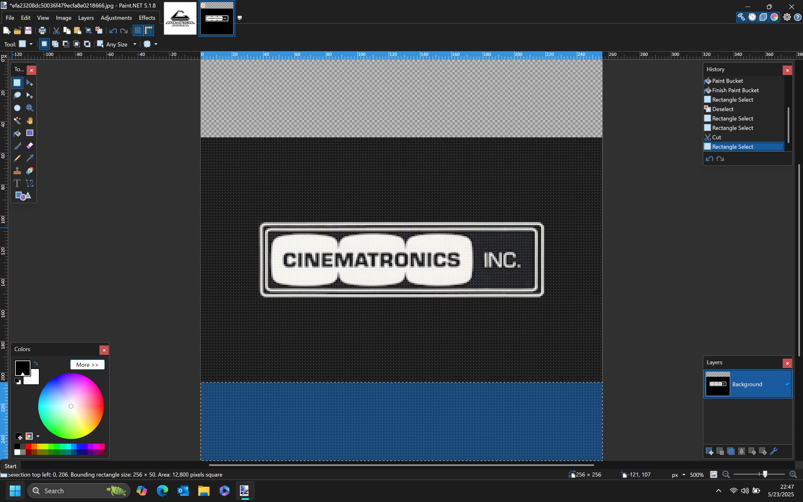This screenshot has width=803, height=502.
Task: Click the red swatch in the palette
Action: pos(29,446)
